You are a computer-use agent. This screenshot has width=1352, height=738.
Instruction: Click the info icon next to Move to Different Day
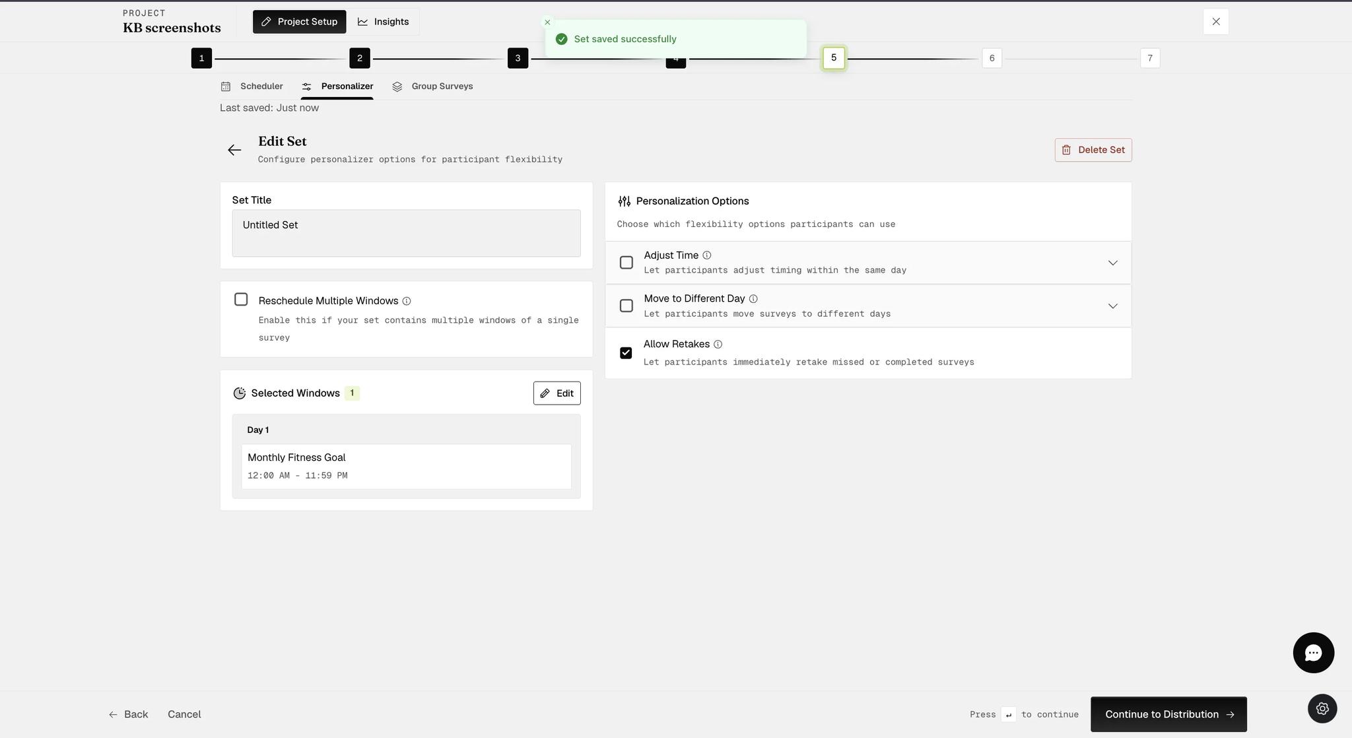753,299
